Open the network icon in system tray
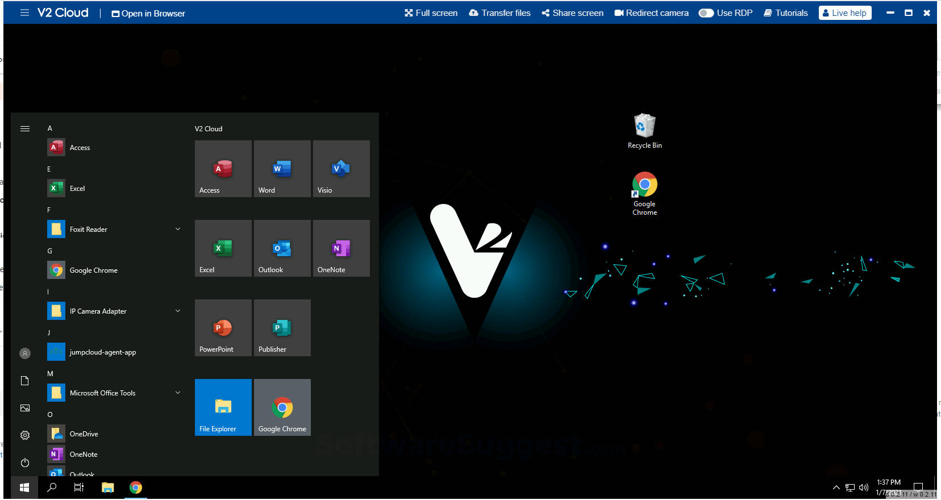 pos(850,488)
